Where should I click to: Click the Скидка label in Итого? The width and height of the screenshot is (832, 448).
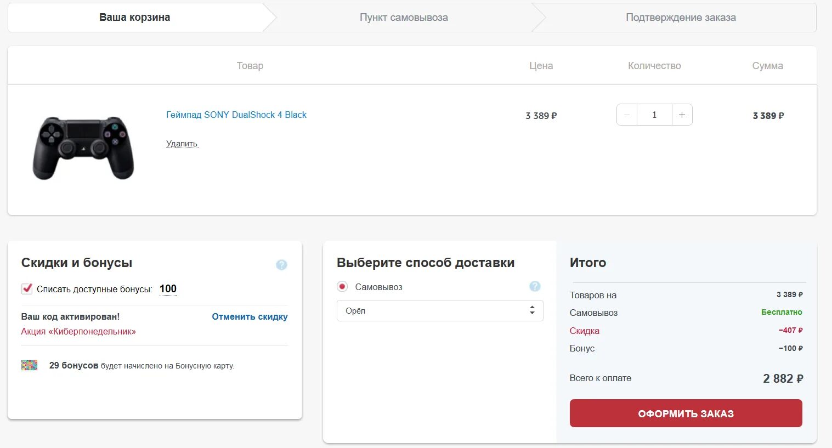point(585,331)
